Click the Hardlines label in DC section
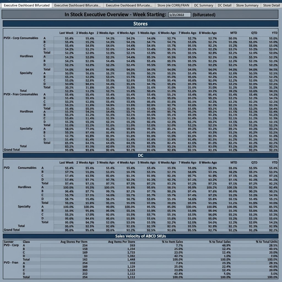282x282 pixels. coord(25,187)
